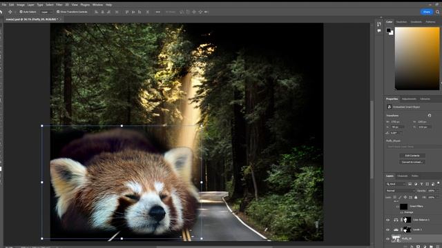This screenshot has height=248, width=442.
Task: Switch to the Swatches tab
Action: [x=401, y=22]
